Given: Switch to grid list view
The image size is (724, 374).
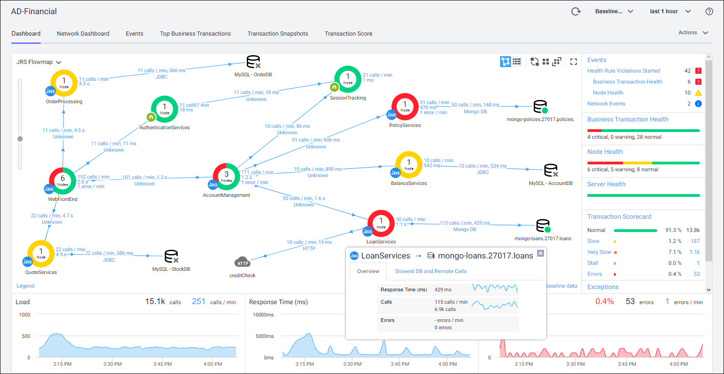Looking at the screenshot, I should coord(517,62).
